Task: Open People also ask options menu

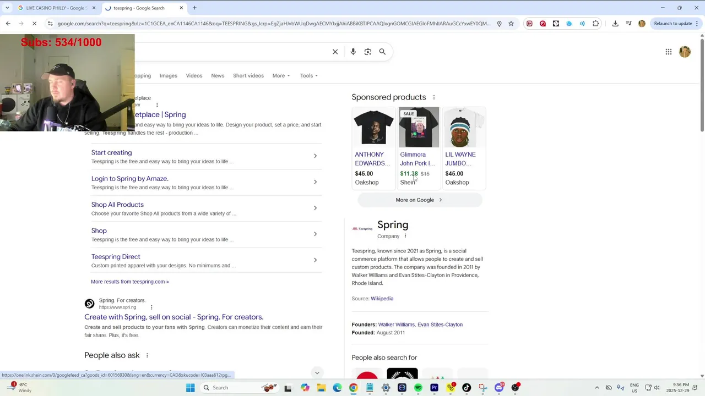Action: click(147, 355)
